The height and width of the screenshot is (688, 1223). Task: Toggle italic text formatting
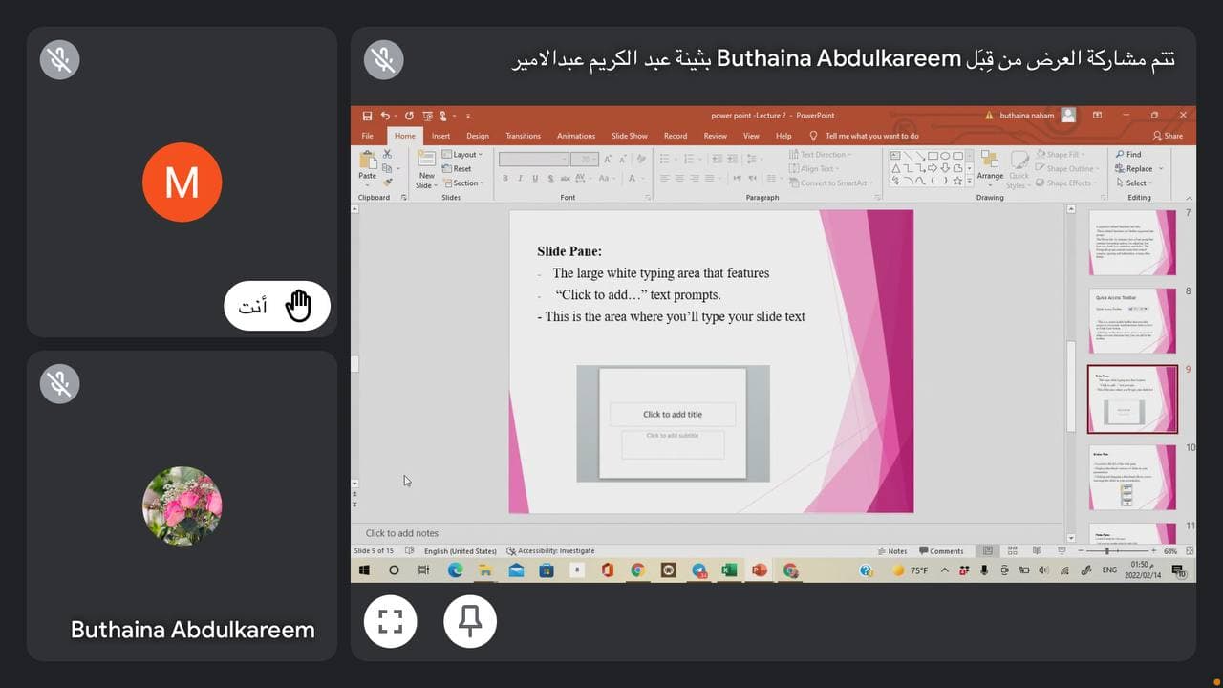coord(520,178)
